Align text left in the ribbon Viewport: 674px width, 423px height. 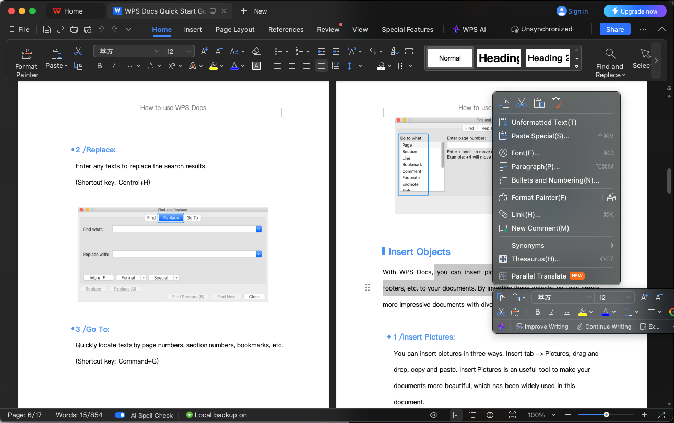pos(277,66)
